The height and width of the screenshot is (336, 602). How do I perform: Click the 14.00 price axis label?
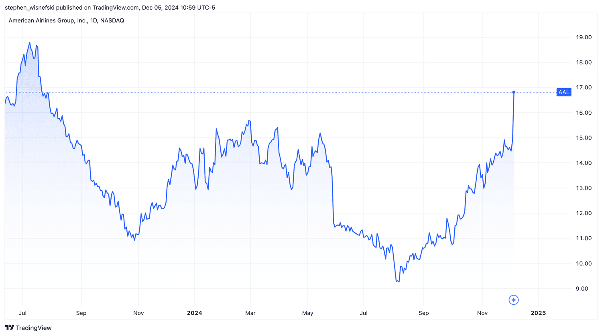[584, 163]
